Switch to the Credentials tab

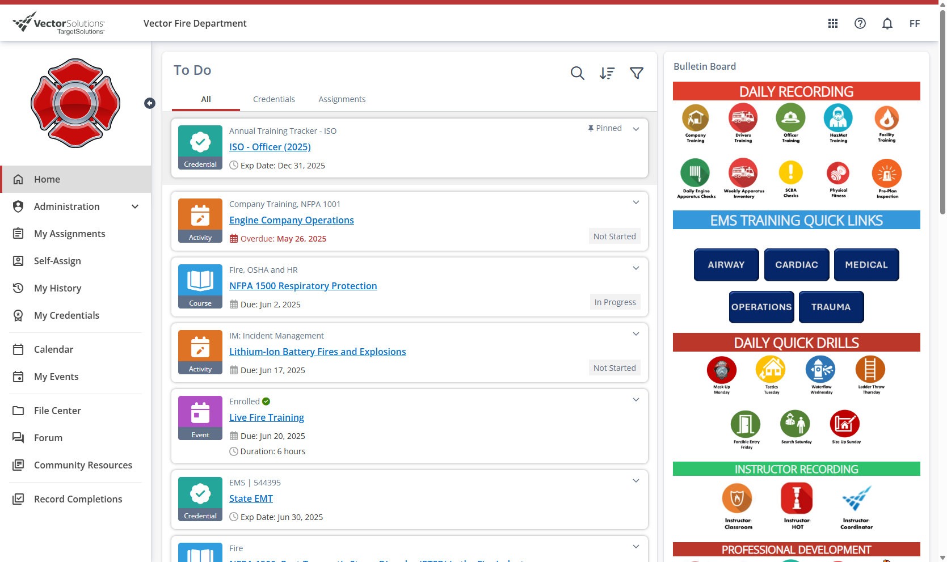pos(274,99)
